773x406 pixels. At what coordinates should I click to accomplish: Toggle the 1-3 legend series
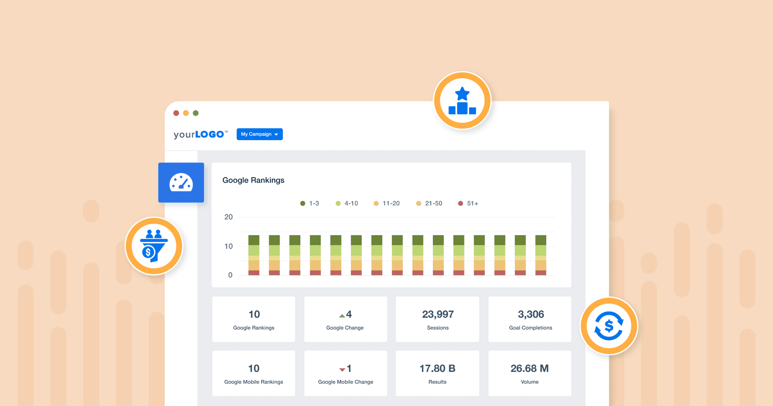[310, 204]
